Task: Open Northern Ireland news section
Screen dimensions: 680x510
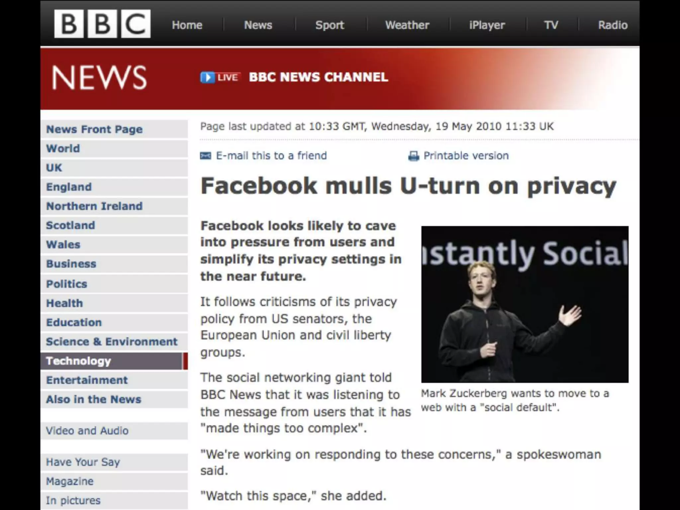Action: pyautogui.click(x=114, y=206)
